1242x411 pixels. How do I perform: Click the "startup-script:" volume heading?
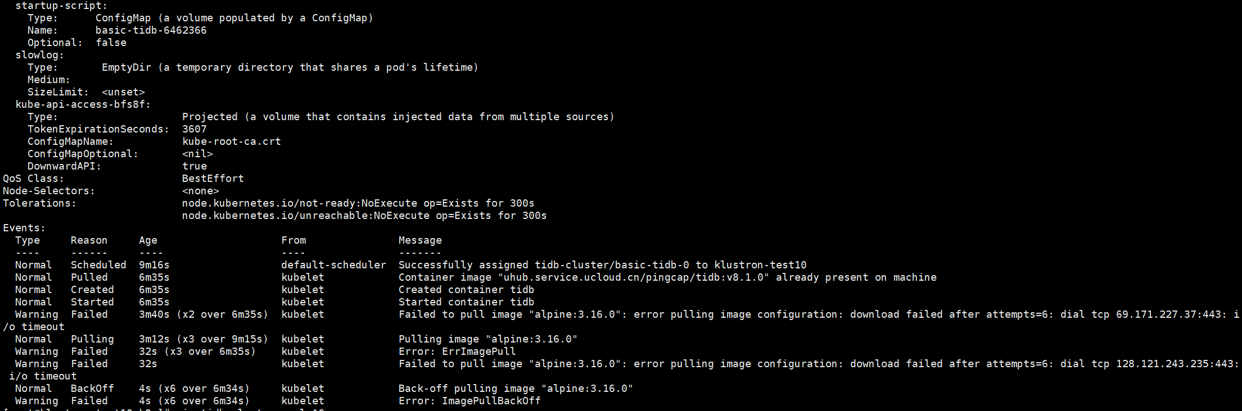click(61, 6)
